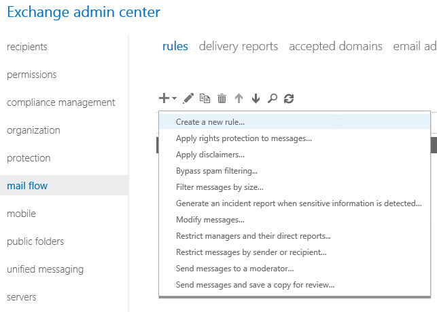437x312 pixels.
Task: Move rule down with down arrow
Action: [x=256, y=98]
